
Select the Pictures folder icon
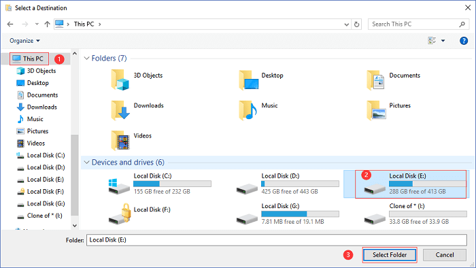[x=376, y=110]
